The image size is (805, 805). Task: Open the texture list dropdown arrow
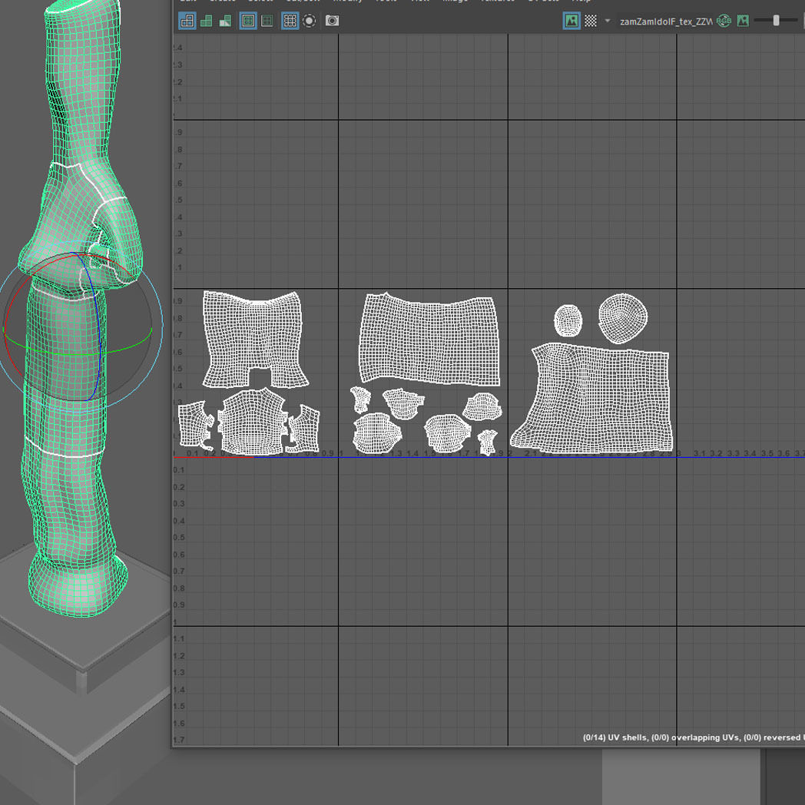pos(608,21)
